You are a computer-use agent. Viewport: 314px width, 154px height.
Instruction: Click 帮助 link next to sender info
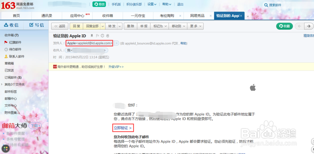[183, 43]
